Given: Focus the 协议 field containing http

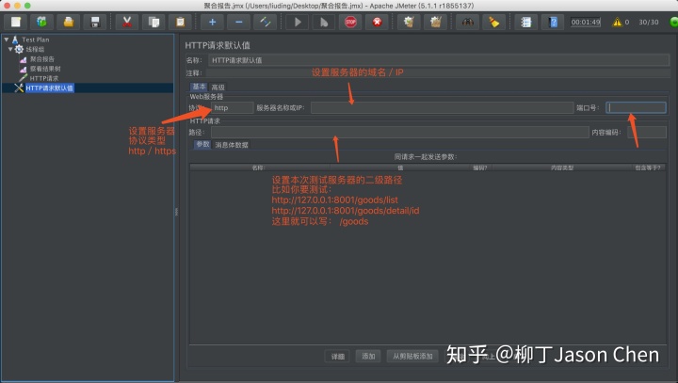Looking at the screenshot, I should tap(233, 107).
